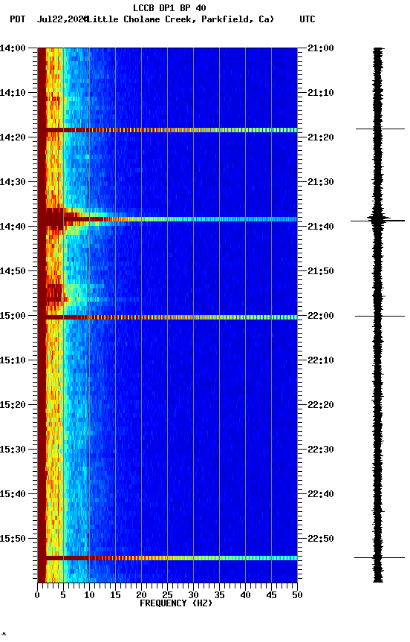Click the 22:20 UTC time label
The width and height of the screenshot is (410, 642).
(321, 406)
